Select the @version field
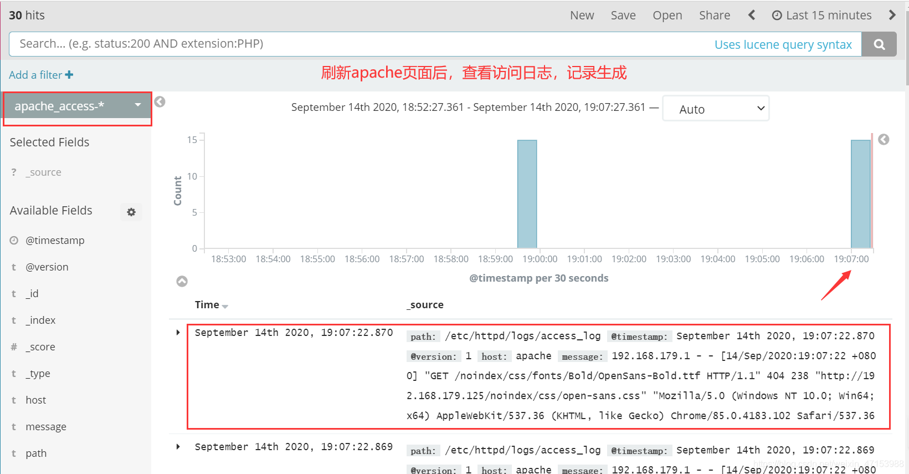 tap(47, 267)
